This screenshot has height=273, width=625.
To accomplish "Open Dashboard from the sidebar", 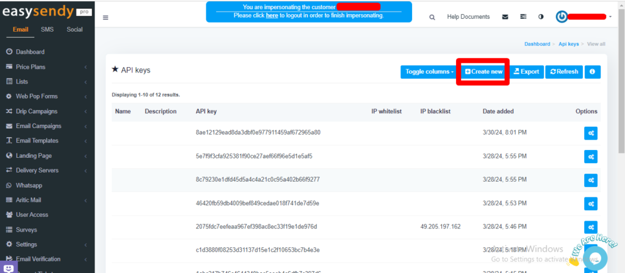I will coord(30,52).
